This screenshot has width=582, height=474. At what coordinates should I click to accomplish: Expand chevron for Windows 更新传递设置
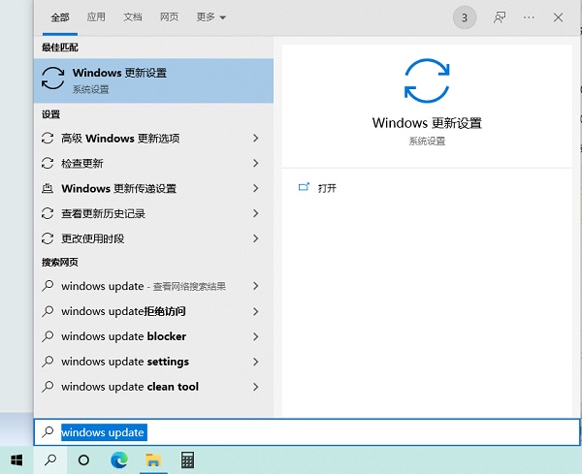point(256,188)
